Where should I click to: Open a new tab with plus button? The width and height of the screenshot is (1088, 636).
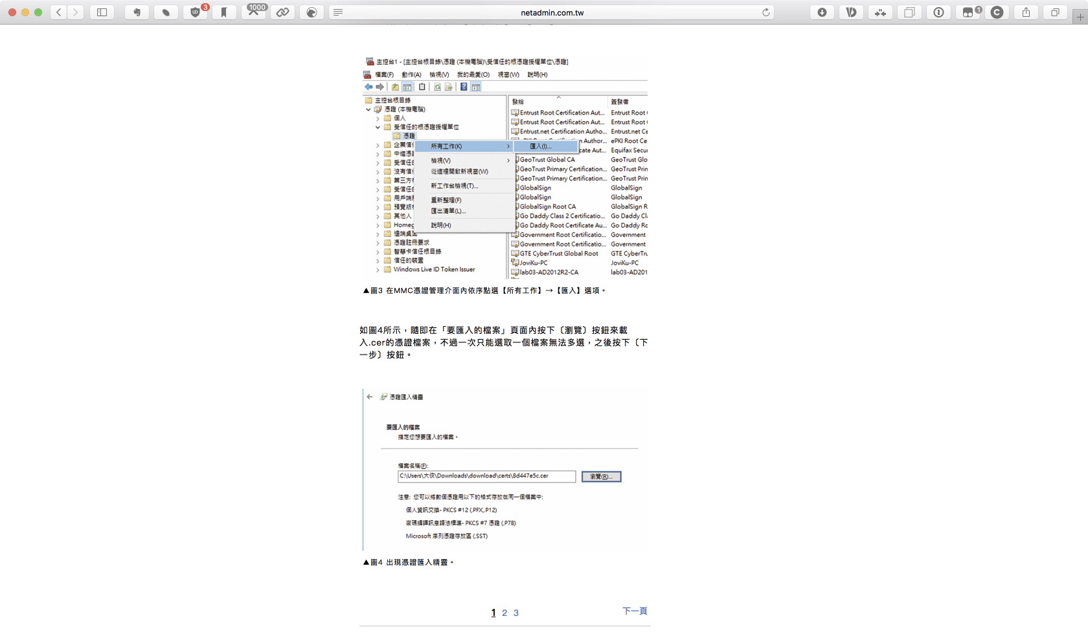click(1080, 17)
